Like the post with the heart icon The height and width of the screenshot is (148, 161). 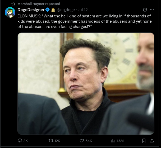pyautogui.click(x=82, y=141)
